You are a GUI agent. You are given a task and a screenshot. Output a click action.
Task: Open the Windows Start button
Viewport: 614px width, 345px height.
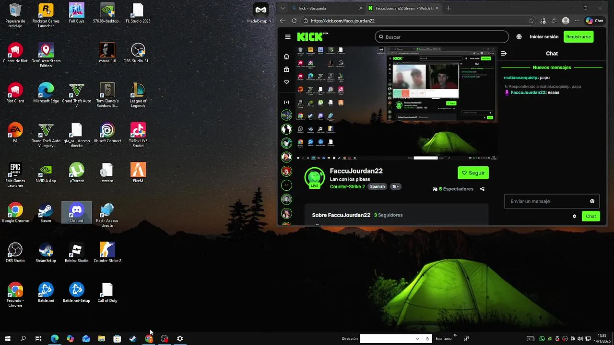[x=8, y=339]
